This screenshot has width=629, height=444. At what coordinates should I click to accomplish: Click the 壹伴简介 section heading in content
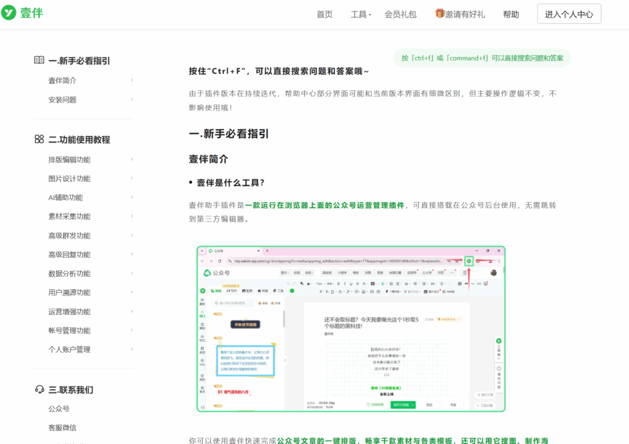[209, 159]
